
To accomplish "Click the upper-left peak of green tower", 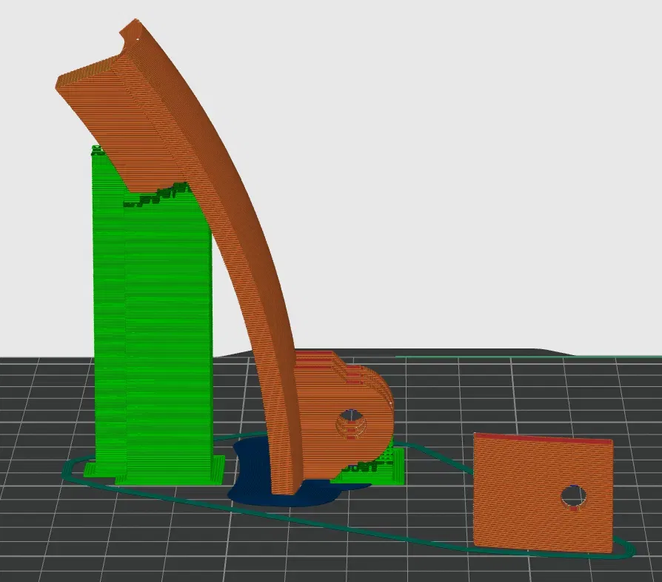I will pyautogui.click(x=98, y=150).
